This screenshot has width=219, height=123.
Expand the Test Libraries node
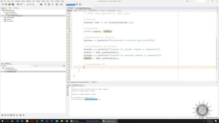3,21
